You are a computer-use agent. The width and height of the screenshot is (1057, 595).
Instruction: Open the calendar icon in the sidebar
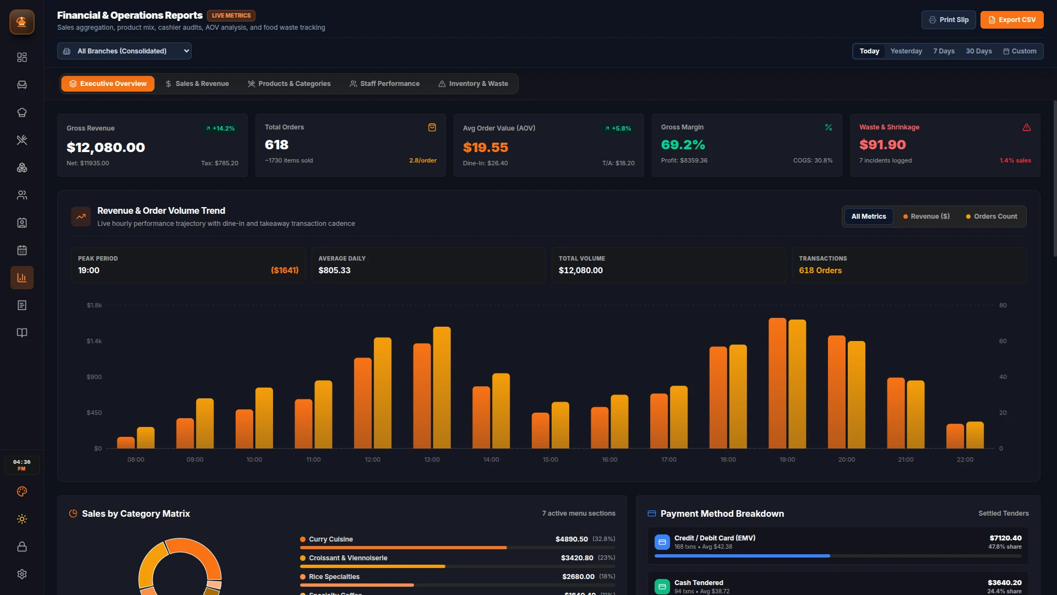(21, 250)
